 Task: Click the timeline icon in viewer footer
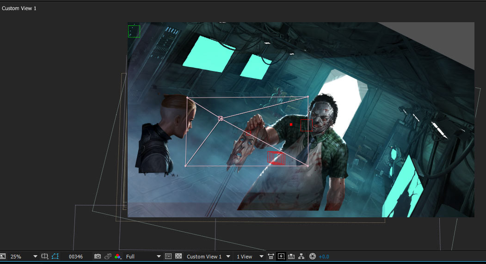pos(291,256)
